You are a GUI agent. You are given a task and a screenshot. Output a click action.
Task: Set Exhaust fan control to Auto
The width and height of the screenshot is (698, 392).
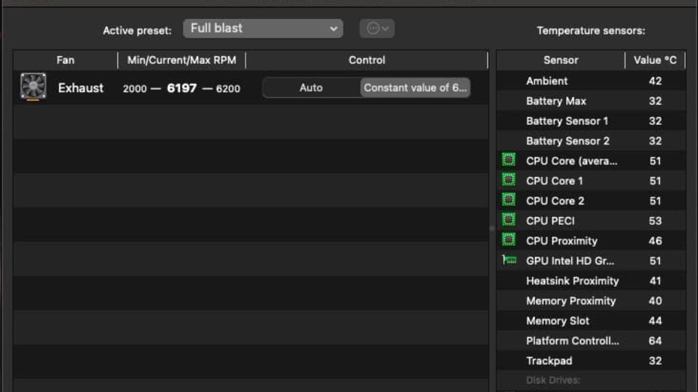311,88
